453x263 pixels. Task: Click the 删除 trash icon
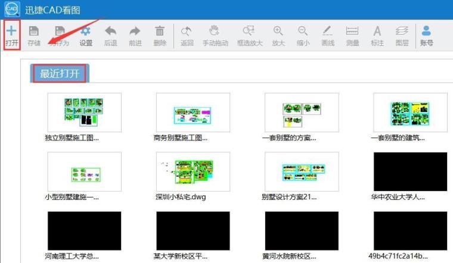tap(160, 31)
